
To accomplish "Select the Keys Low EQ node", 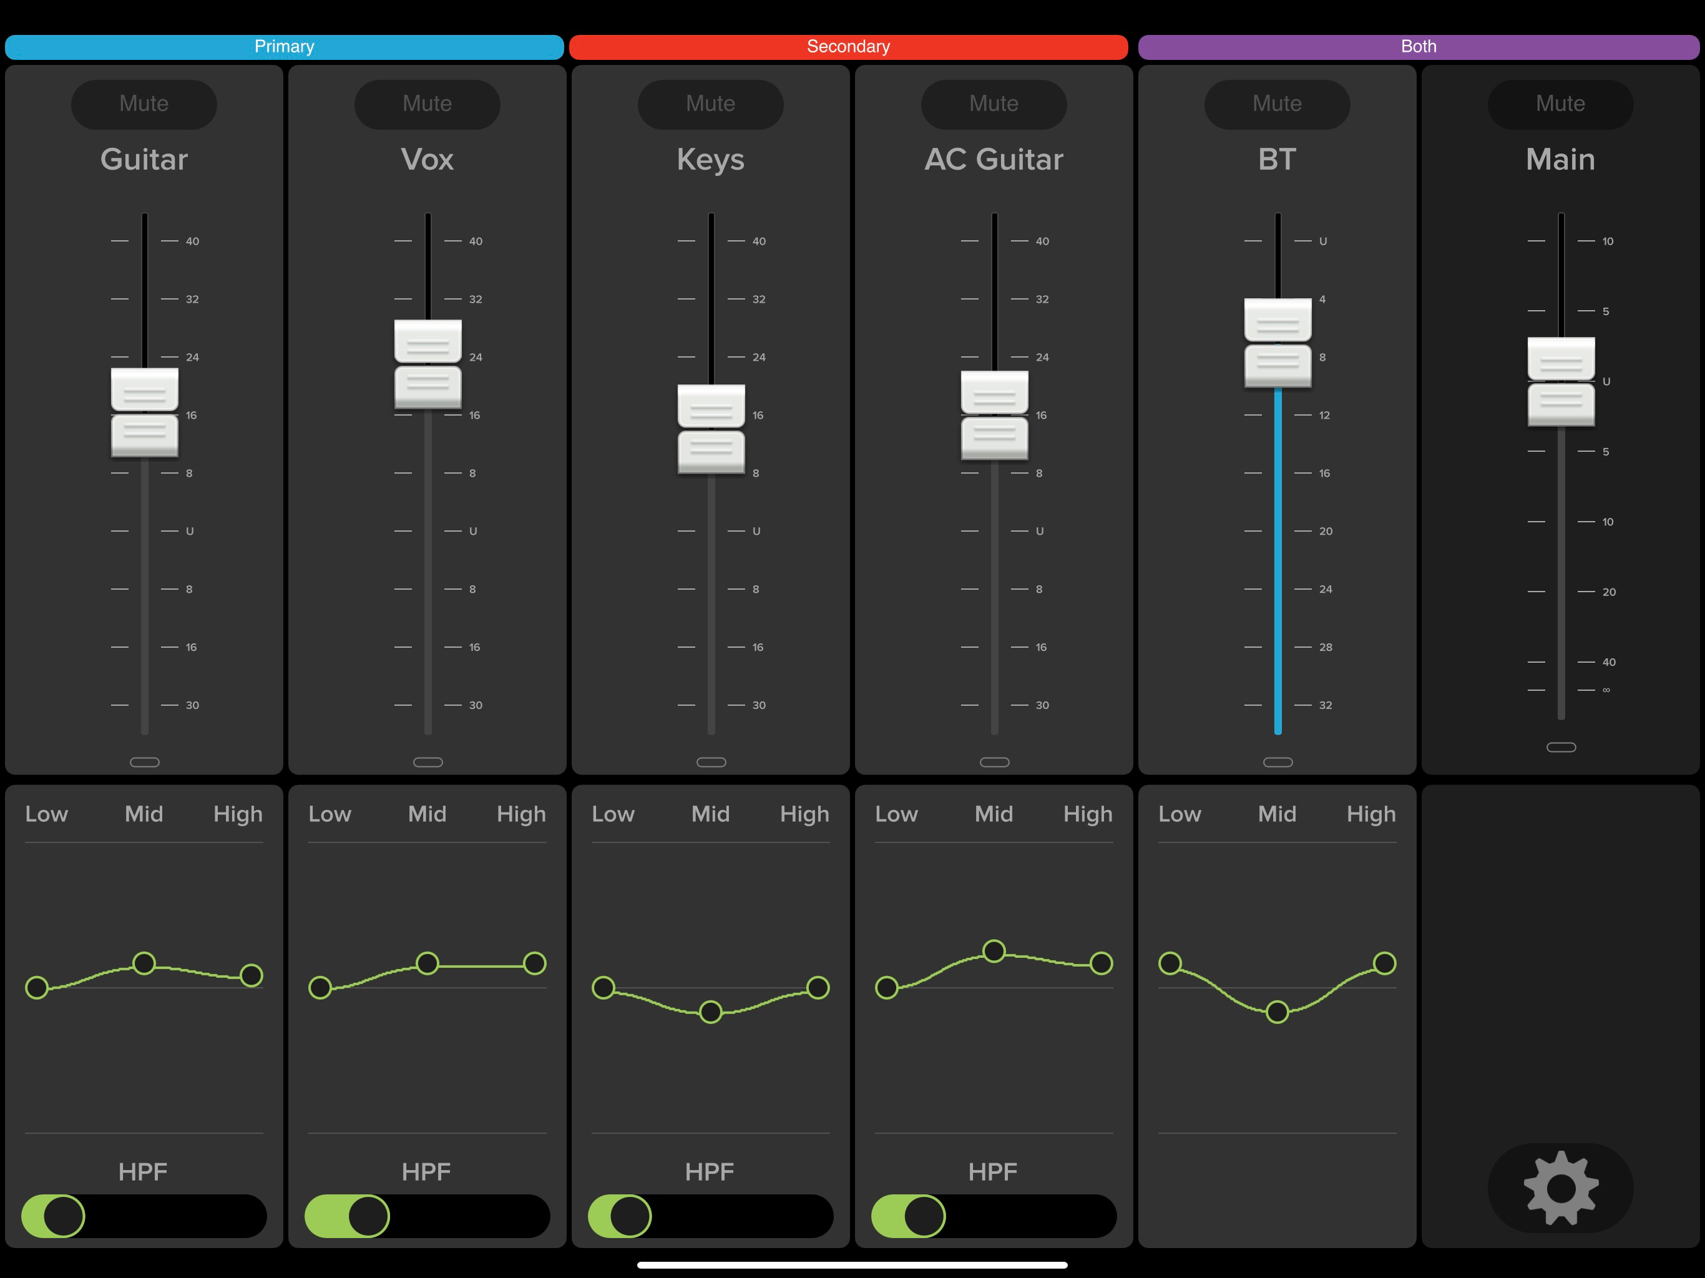I will [x=603, y=987].
